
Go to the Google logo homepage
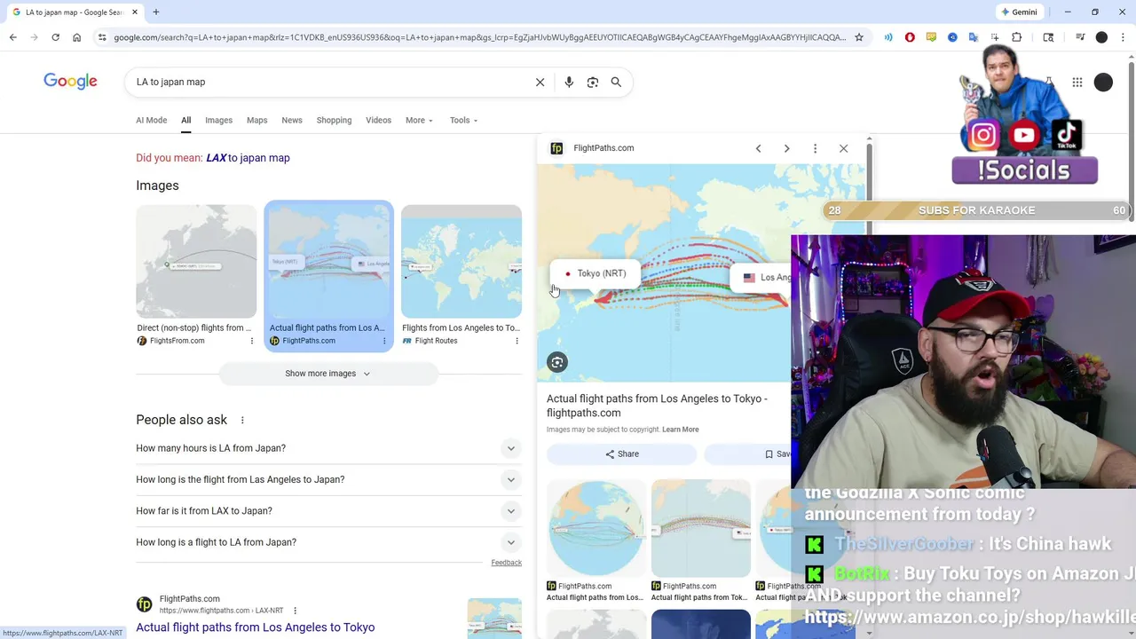pyautogui.click(x=70, y=82)
